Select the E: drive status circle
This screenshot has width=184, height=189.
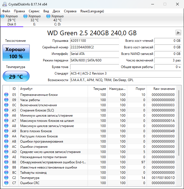coord(25,16)
